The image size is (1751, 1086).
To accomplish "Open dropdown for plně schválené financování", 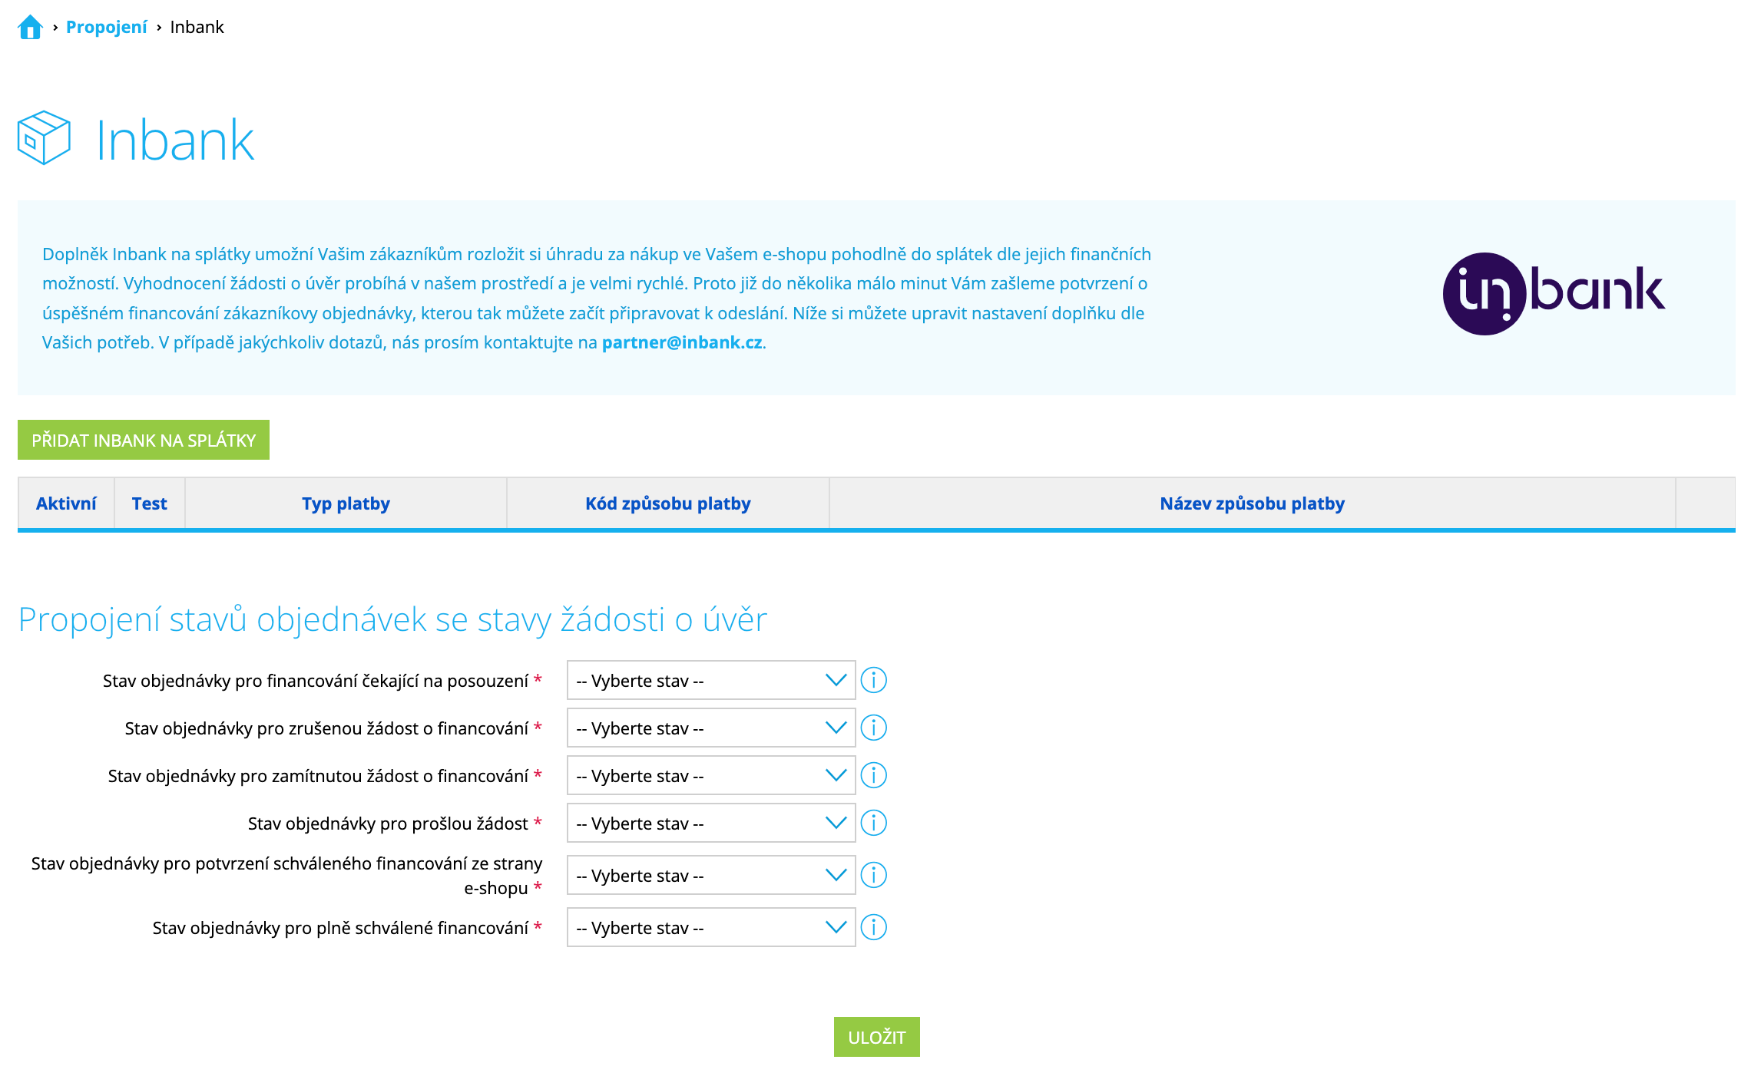I will [710, 928].
